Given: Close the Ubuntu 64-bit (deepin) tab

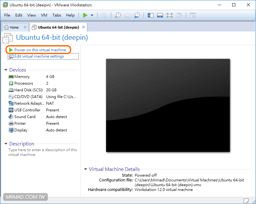Looking at the screenshot, I should pos(84,27).
